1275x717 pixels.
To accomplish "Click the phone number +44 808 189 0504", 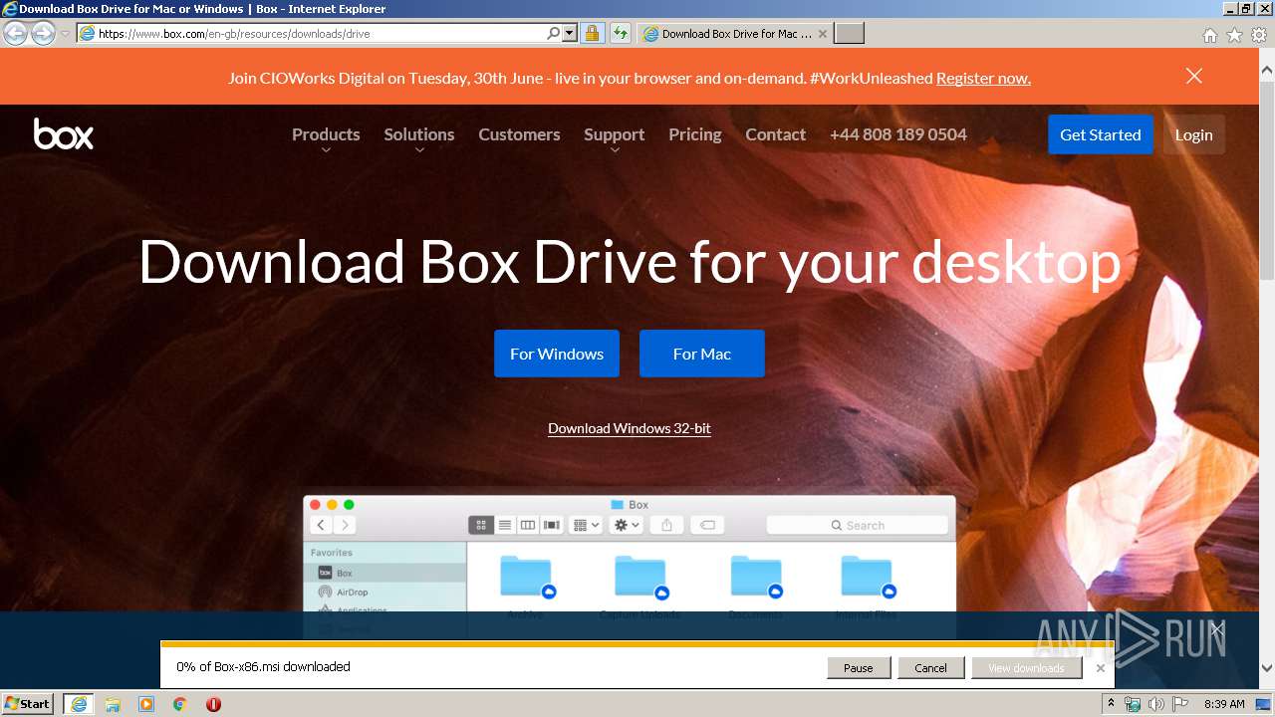I will point(898,134).
